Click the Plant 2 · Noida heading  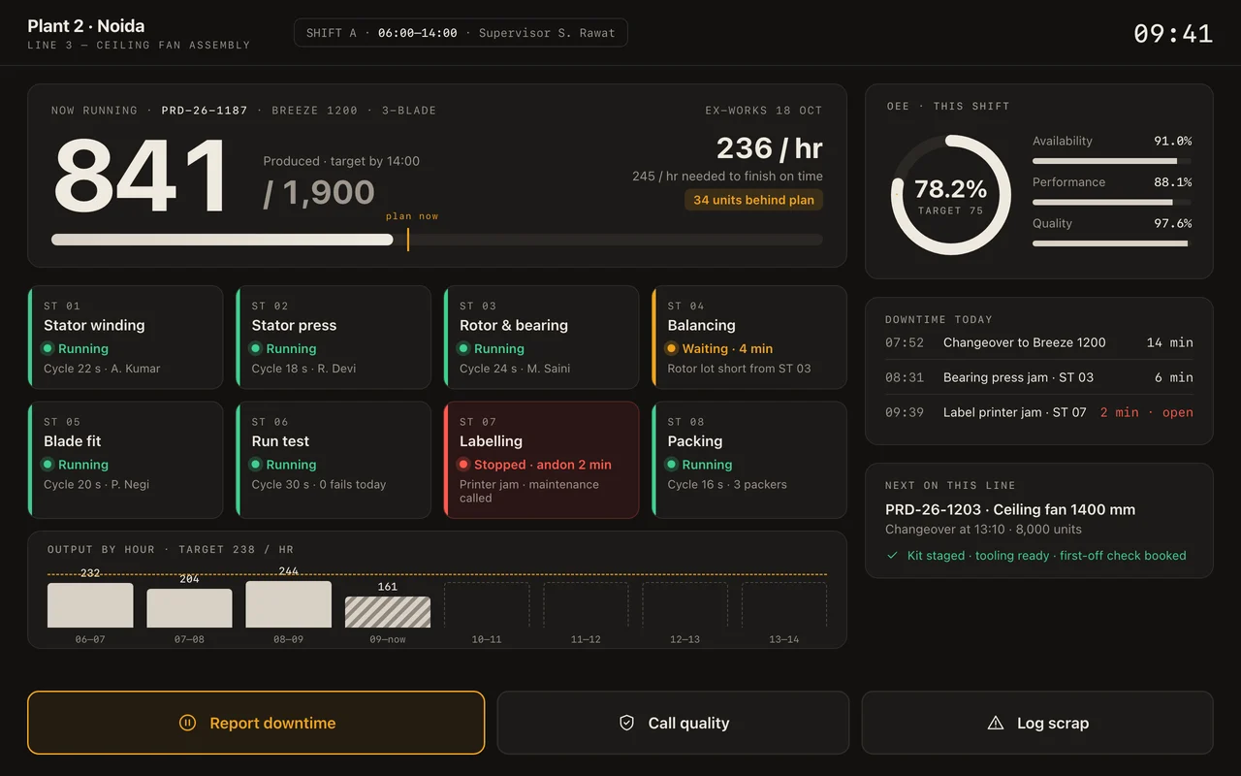[x=86, y=26]
